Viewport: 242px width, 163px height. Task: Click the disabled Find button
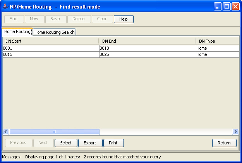coord(14,19)
